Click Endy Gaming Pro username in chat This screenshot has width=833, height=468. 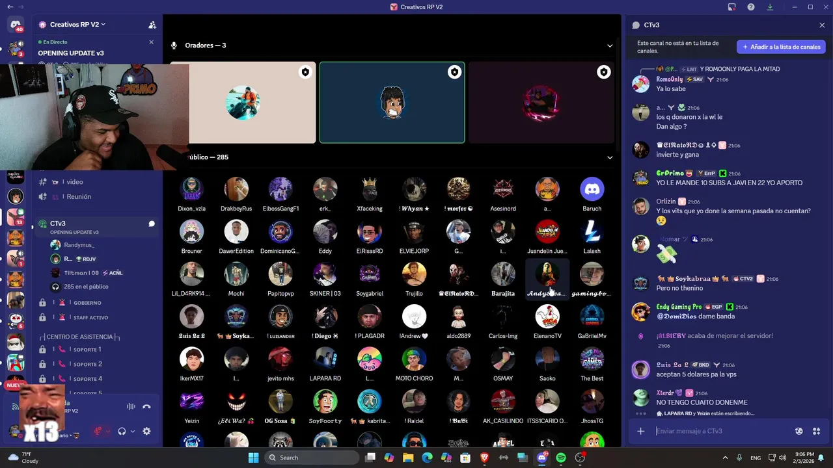[x=679, y=307]
